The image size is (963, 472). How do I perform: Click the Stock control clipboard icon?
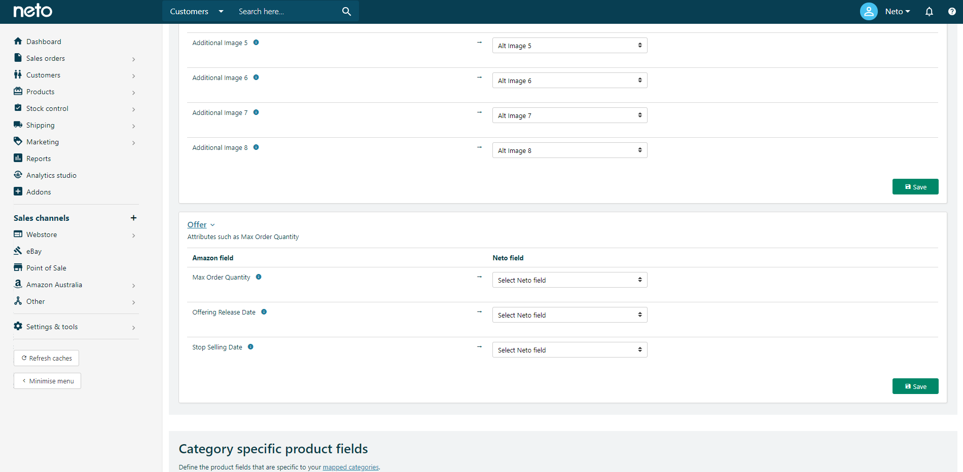coord(18,108)
